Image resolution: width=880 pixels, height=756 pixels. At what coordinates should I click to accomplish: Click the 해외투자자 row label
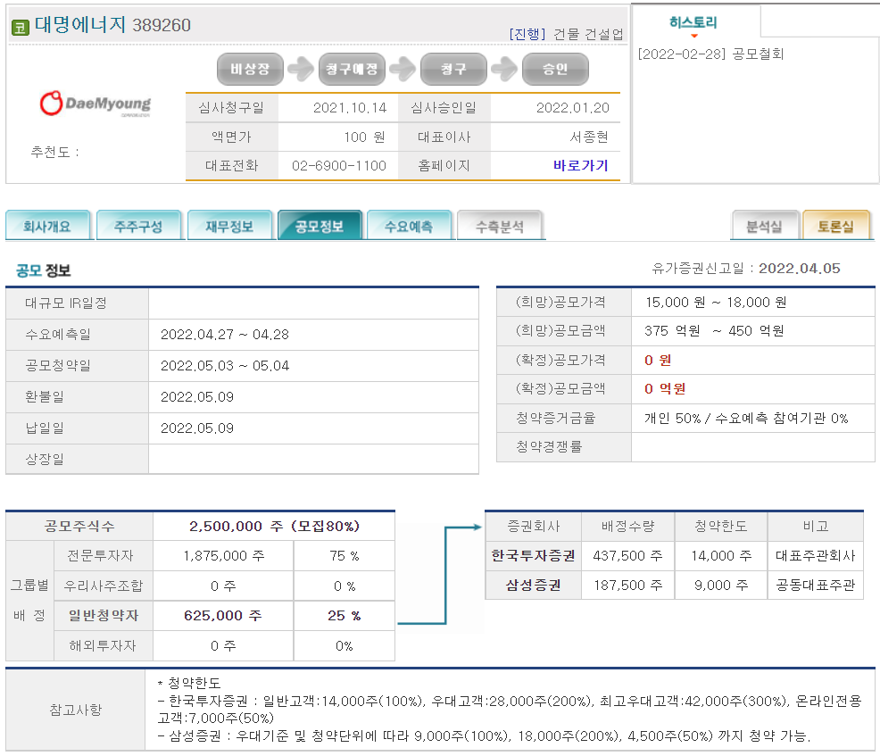(x=103, y=646)
